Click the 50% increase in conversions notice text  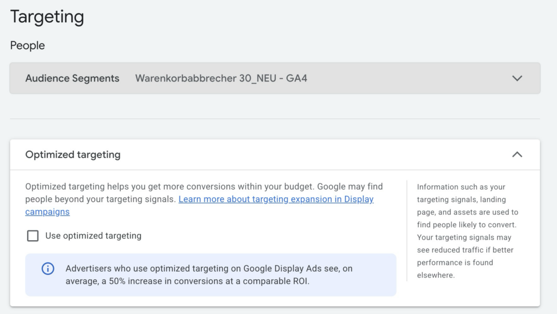(x=209, y=275)
